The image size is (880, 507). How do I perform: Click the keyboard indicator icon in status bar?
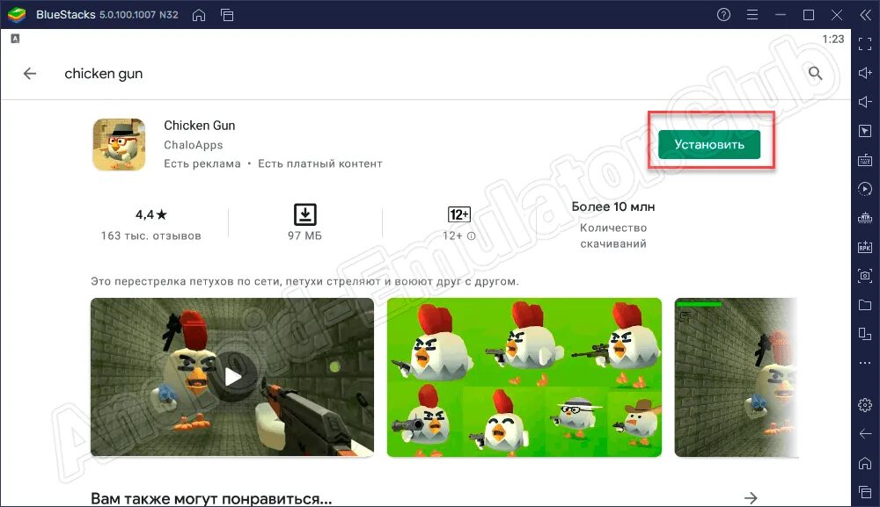click(x=15, y=39)
